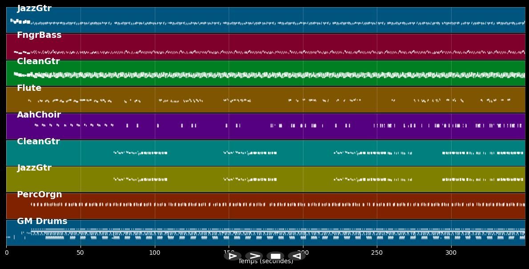Select the CleanGtr label on the teal track

38,142
